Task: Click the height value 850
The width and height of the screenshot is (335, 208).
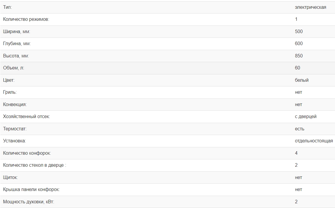Action: pos(299,56)
